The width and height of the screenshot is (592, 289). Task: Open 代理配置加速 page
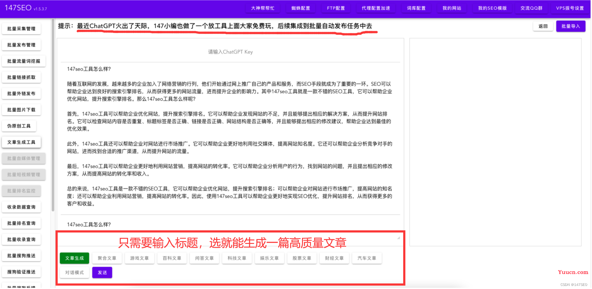click(376, 8)
